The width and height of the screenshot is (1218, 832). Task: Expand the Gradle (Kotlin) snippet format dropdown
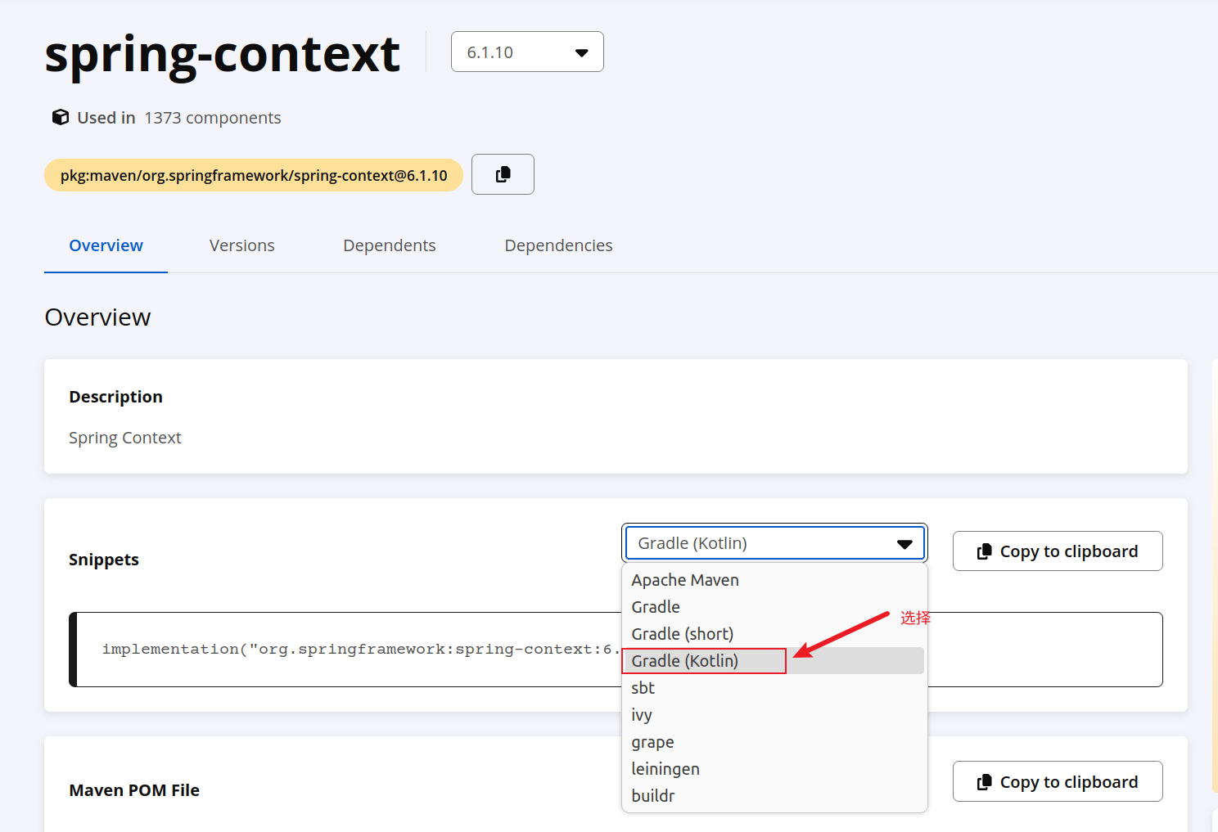click(x=774, y=543)
